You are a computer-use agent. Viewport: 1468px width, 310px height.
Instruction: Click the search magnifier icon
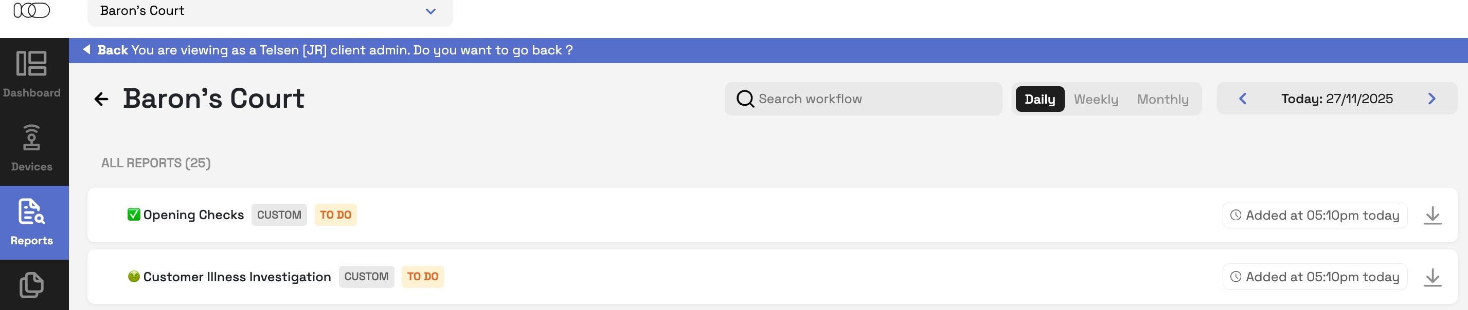point(745,99)
